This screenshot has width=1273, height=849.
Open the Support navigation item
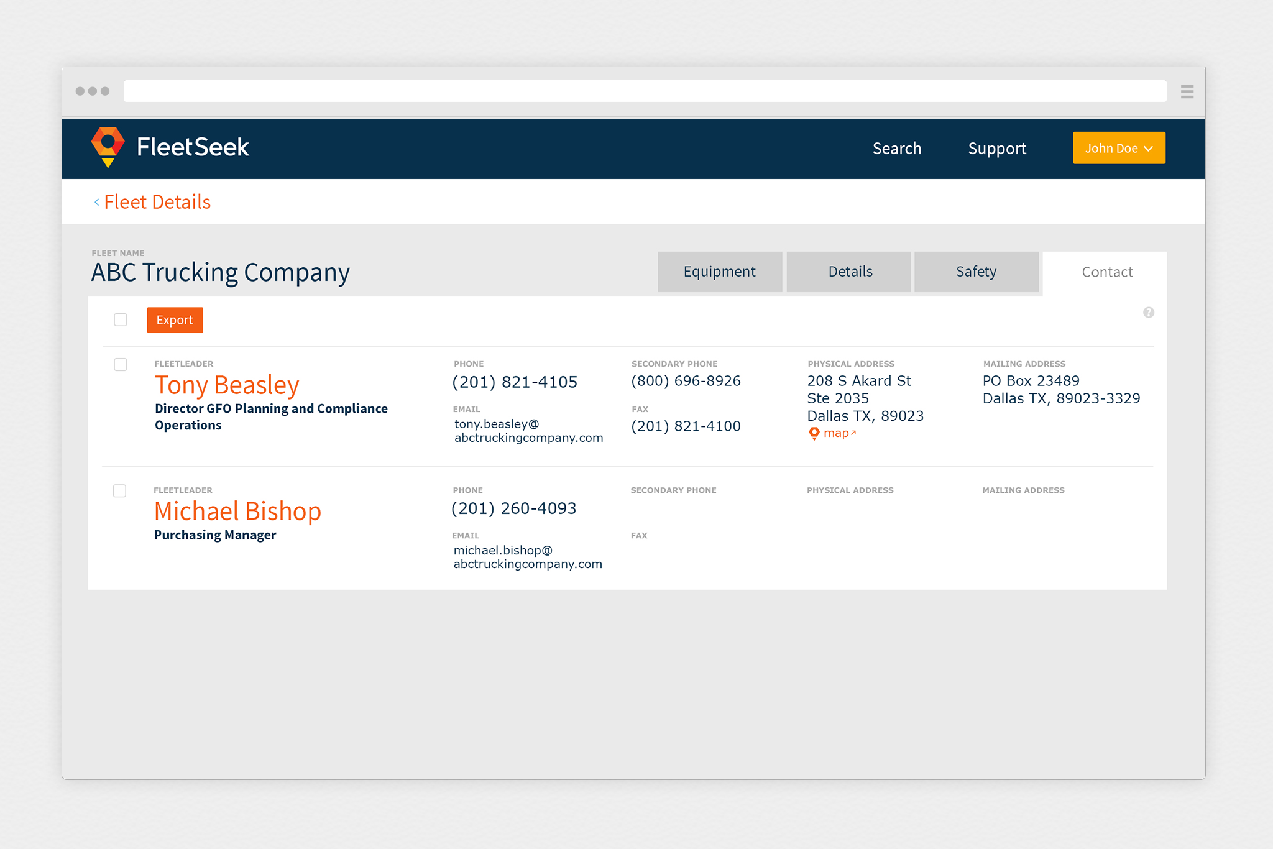996,149
